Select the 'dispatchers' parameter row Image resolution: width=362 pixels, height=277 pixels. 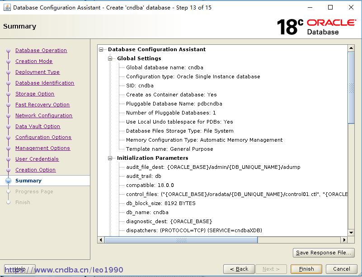[x=194, y=230]
